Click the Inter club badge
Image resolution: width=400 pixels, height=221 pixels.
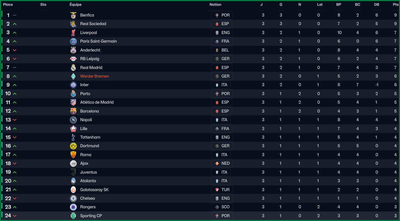click(73, 85)
